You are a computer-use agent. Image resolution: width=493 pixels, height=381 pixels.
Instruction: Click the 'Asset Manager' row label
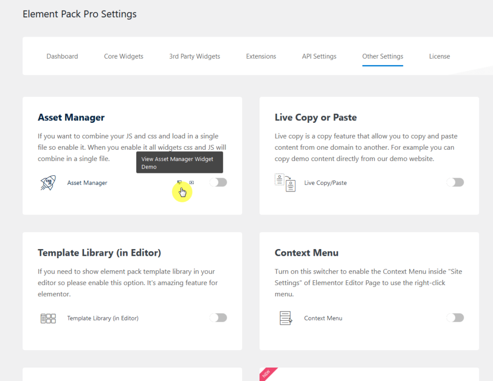tap(87, 183)
